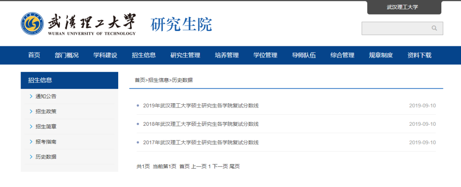Select 历史数据 in the sidebar
This screenshot has height=187, width=461.
click(46, 157)
